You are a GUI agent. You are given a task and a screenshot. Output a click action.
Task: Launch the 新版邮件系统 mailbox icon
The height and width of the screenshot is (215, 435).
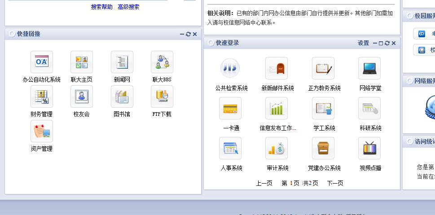click(x=277, y=68)
